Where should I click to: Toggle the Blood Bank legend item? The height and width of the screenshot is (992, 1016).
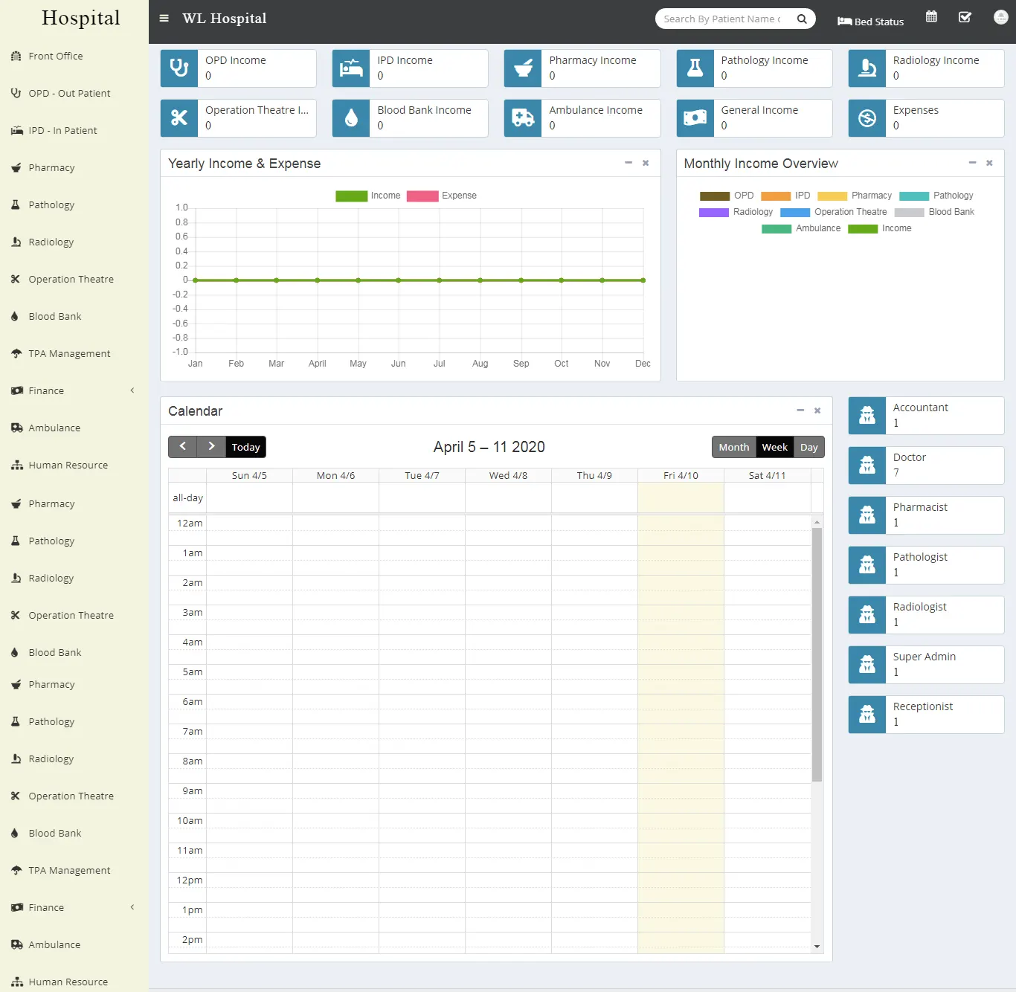934,212
